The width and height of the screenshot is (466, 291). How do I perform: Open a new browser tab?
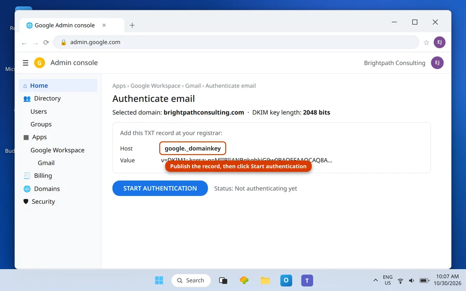(132, 25)
